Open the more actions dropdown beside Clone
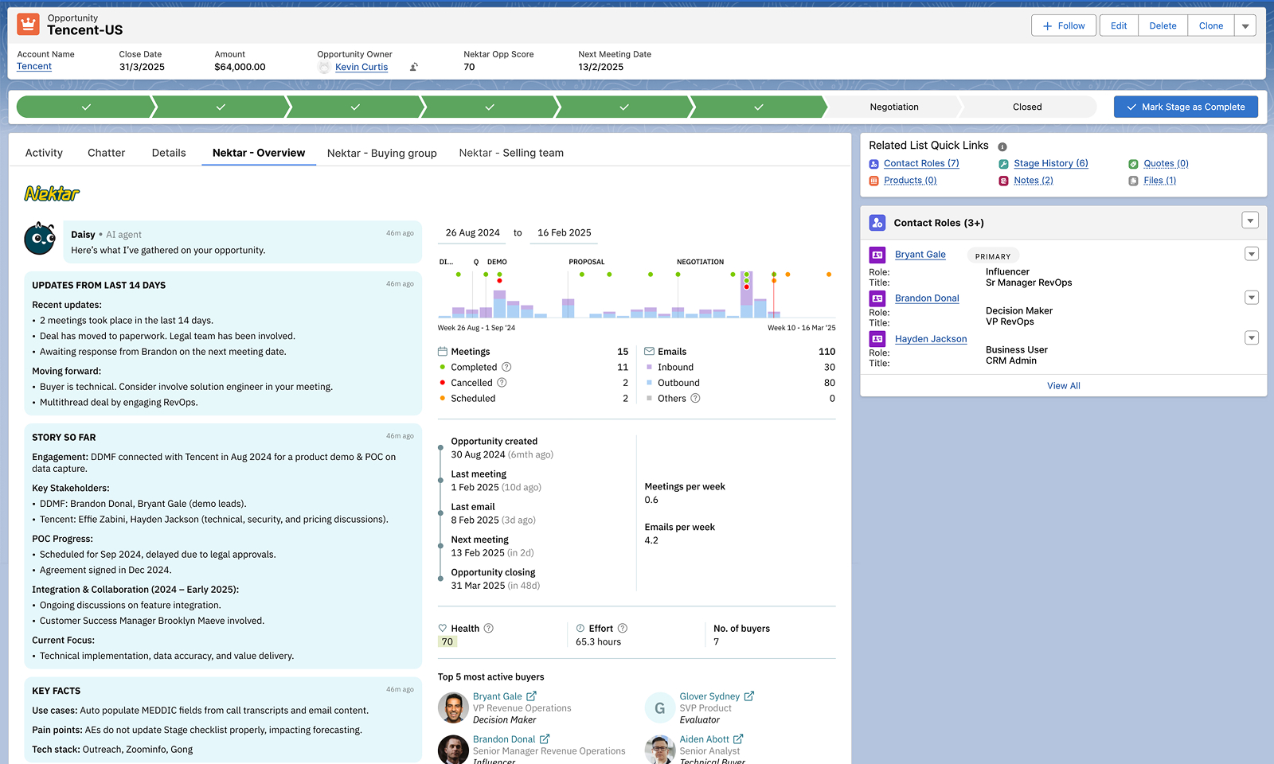This screenshot has height=764, width=1274. 1245,26
